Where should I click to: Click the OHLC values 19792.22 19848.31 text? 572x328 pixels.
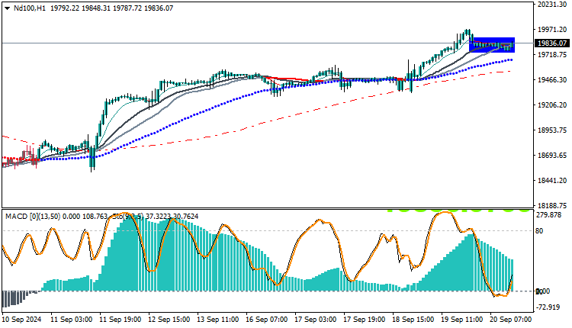point(81,8)
